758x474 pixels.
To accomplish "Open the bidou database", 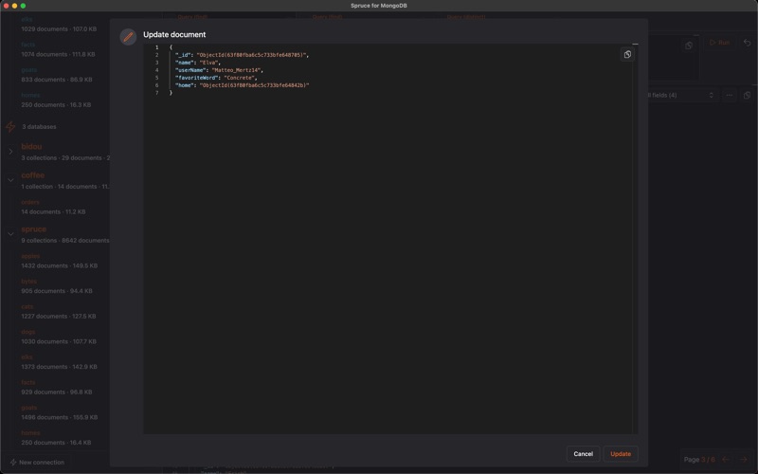I will [31, 147].
